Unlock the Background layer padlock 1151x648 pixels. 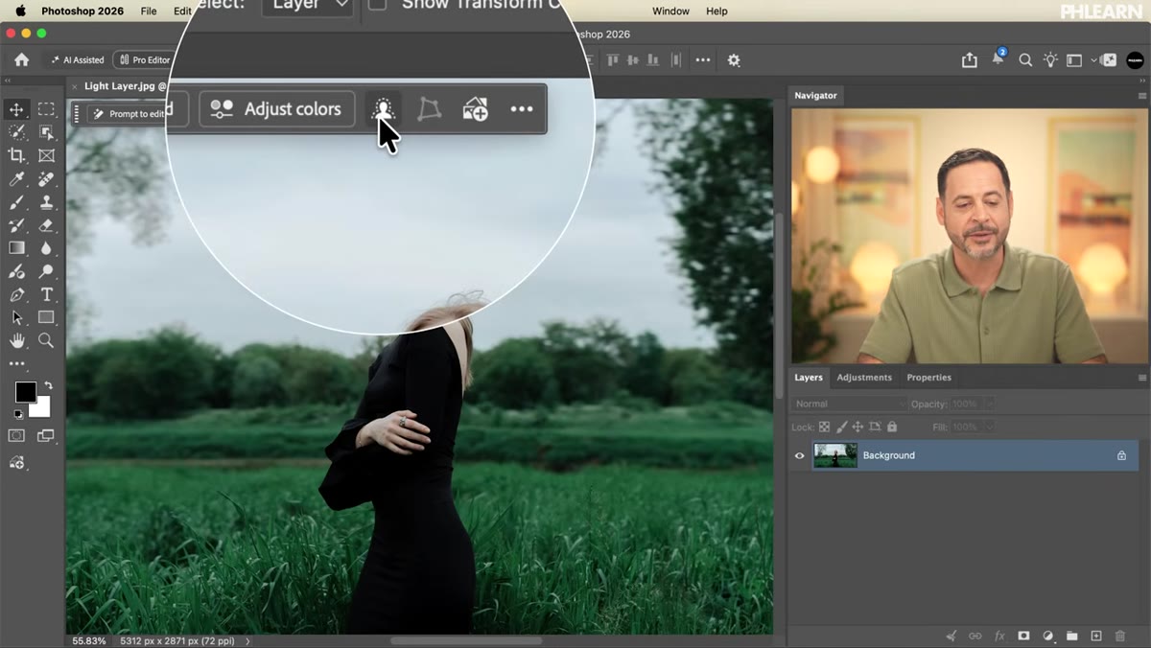click(1121, 455)
